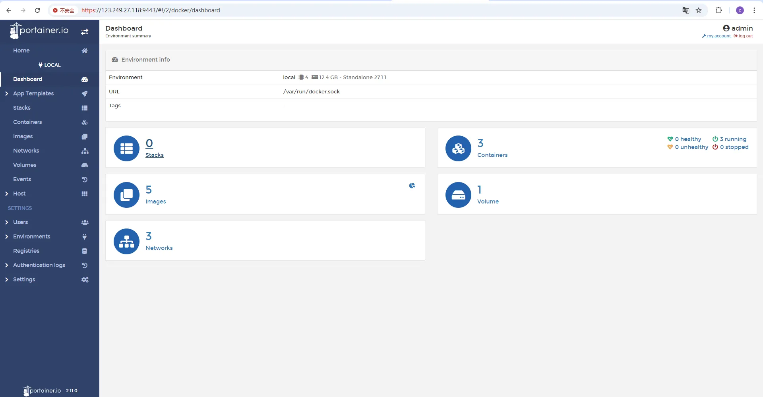Image resolution: width=763 pixels, height=397 pixels.
Task: Open the Containers label on dashboard card
Action: click(x=492, y=155)
